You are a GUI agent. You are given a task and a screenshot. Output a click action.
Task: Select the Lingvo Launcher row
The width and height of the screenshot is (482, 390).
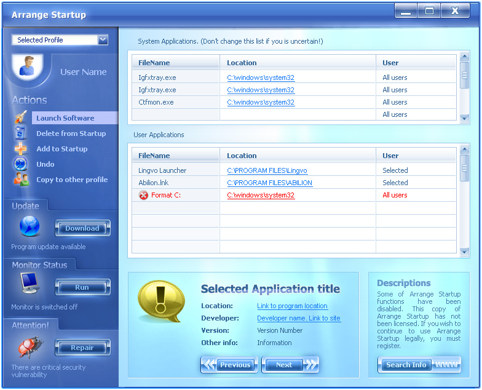162,170
